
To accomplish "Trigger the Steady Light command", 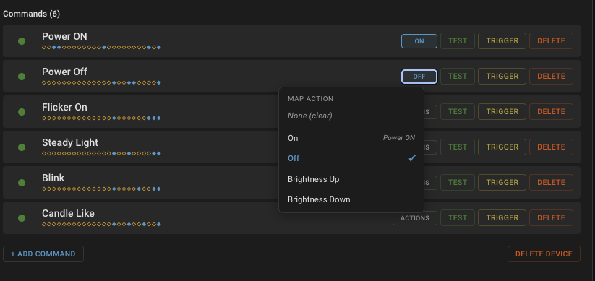I will 502,147.
